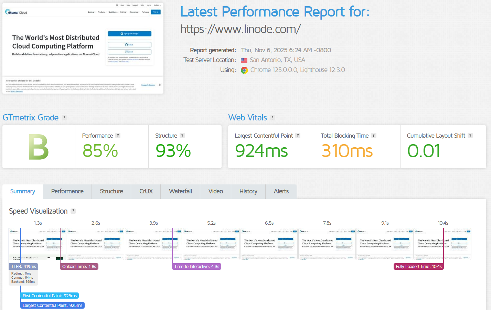Click the https://www.linode.com/ URL link
This screenshot has width=491, height=310.
241,29
